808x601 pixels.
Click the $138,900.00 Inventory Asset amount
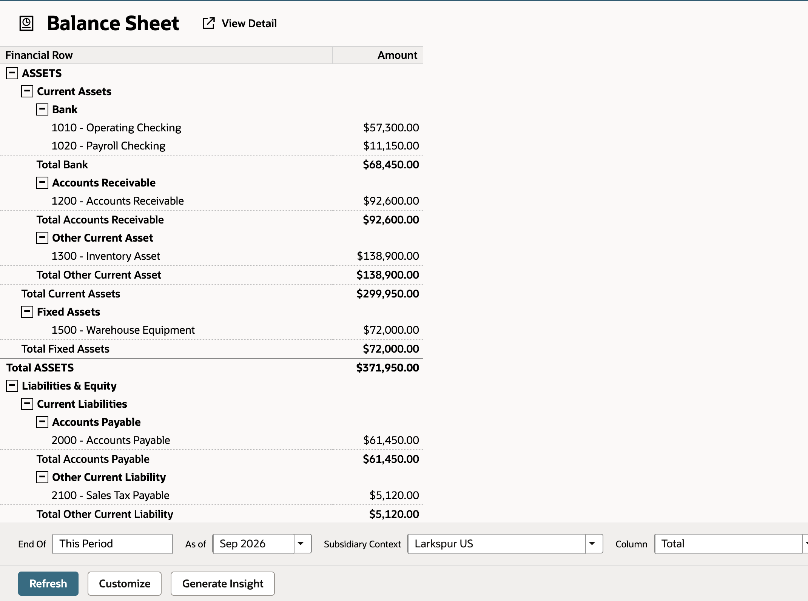[x=388, y=256]
